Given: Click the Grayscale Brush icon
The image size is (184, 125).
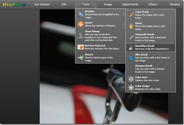Looking at the screenshot, I should [x=131, y=37].
